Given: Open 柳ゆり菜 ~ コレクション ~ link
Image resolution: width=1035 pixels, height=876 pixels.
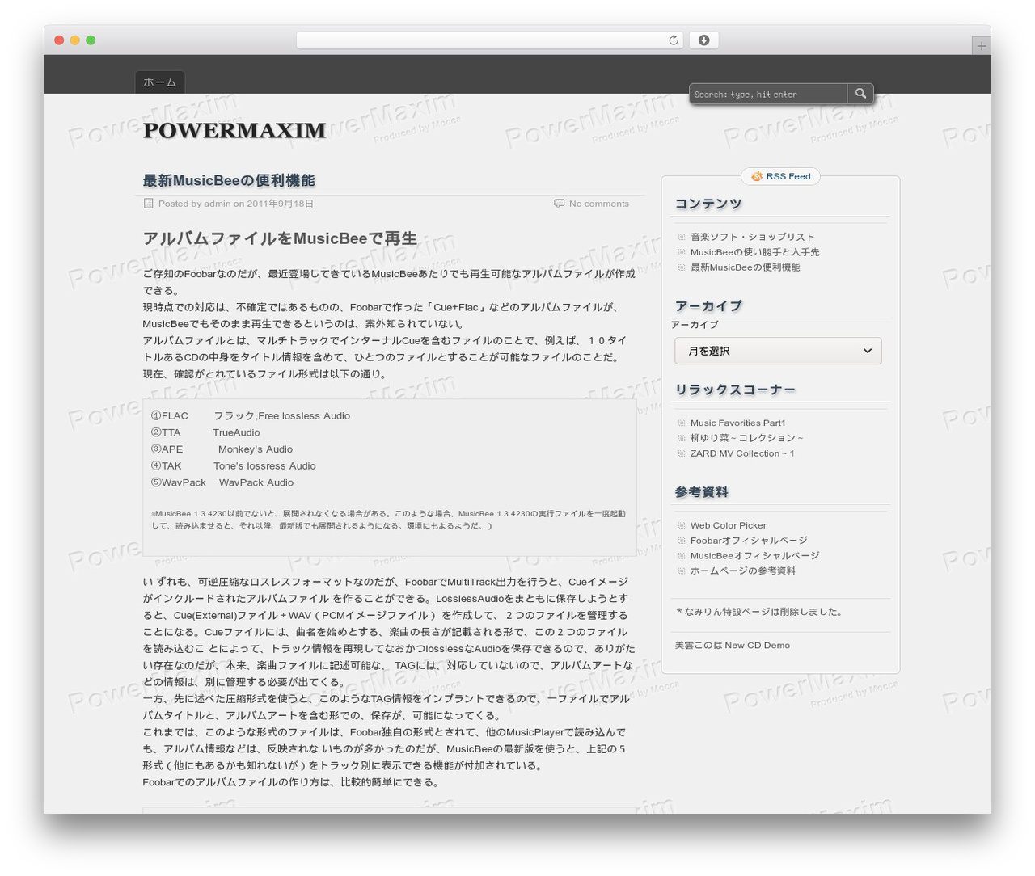Looking at the screenshot, I should [747, 438].
